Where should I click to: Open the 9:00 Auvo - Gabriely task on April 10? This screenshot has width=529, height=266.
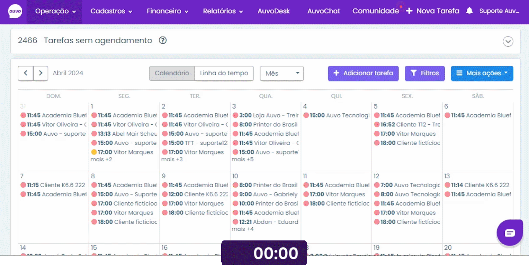(265, 194)
